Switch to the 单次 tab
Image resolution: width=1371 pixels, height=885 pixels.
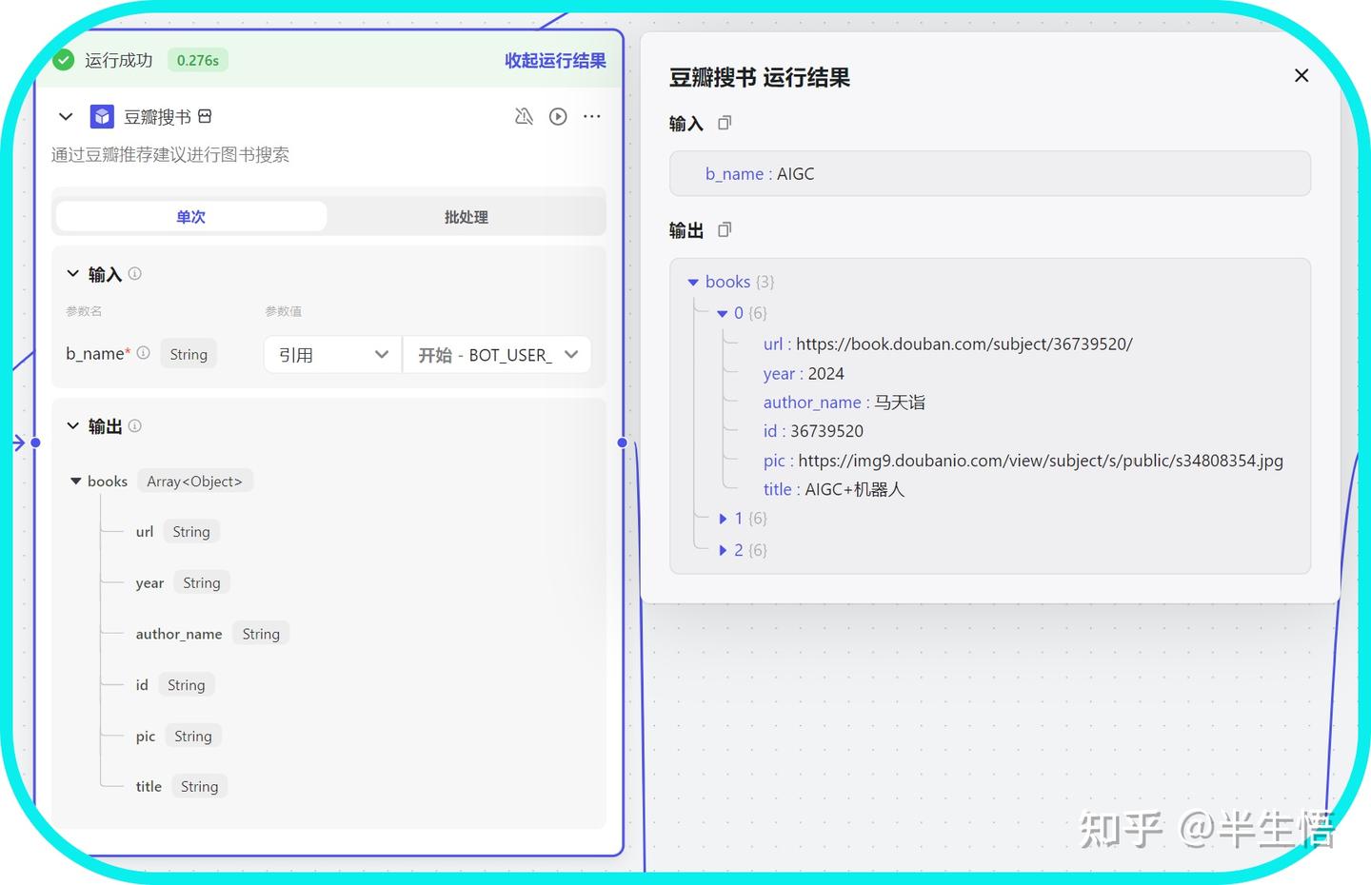click(191, 216)
